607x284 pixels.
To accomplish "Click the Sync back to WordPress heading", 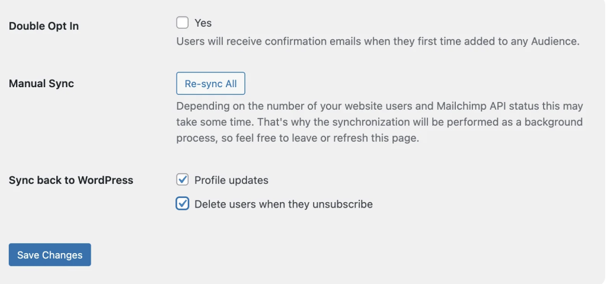I will tap(71, 180).
